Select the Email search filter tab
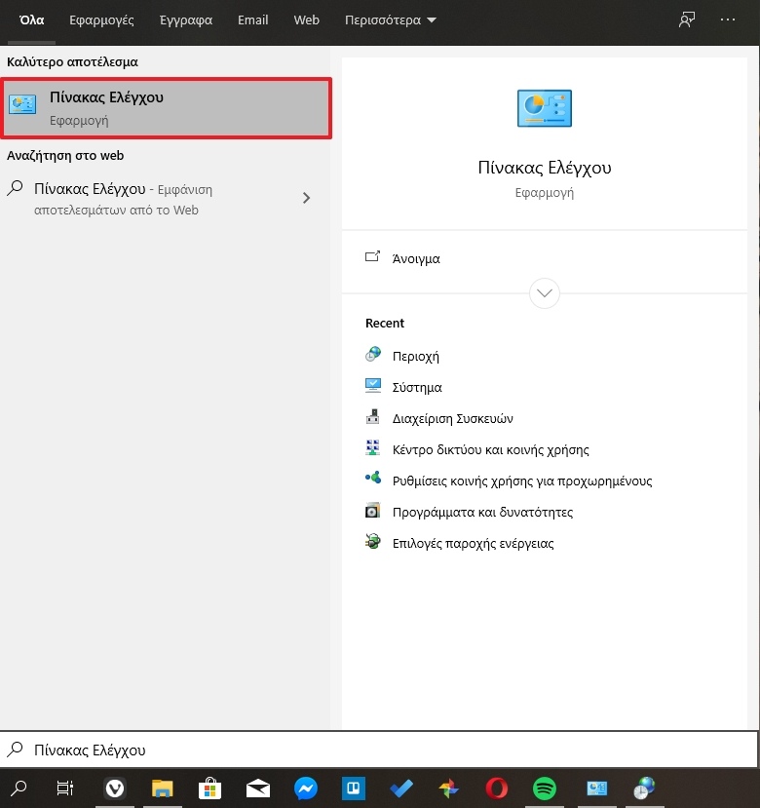Image resolution: width=760 pixels, height=808 pixels. (x=251, y=19)
